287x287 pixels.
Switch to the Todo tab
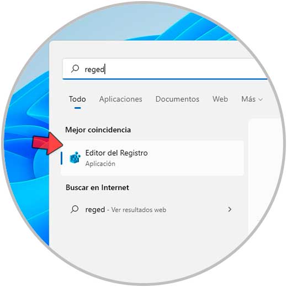[77, 99]
